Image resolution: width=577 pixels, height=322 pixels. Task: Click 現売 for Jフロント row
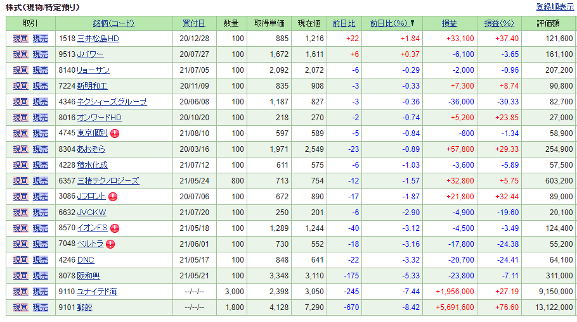pyautogui.click(x=41, y=197)
